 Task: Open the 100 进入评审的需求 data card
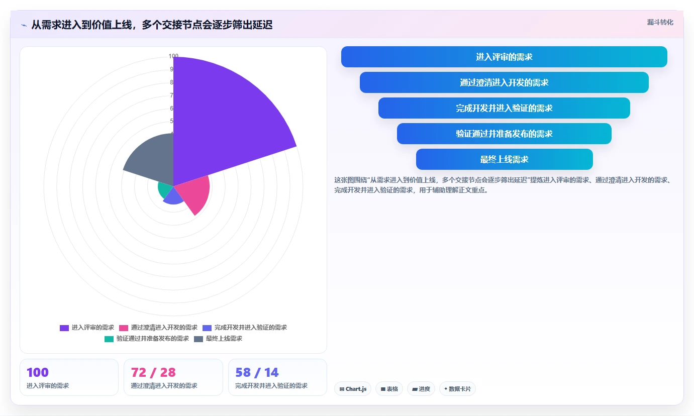pos(69,377)
